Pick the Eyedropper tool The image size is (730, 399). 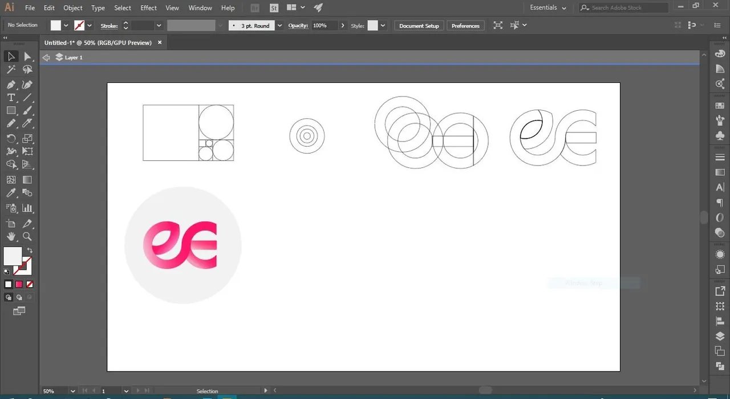(11, 194)
